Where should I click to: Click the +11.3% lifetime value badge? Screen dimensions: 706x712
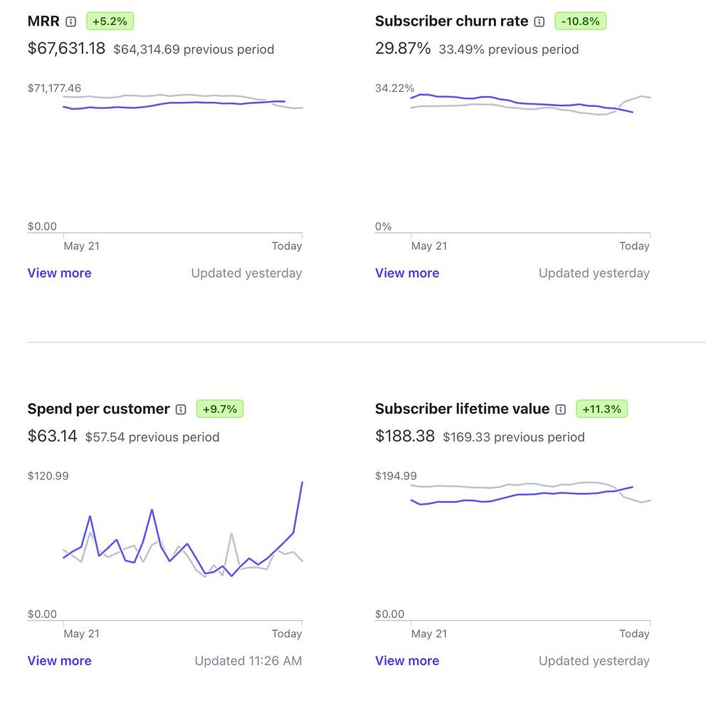point(601,409)
